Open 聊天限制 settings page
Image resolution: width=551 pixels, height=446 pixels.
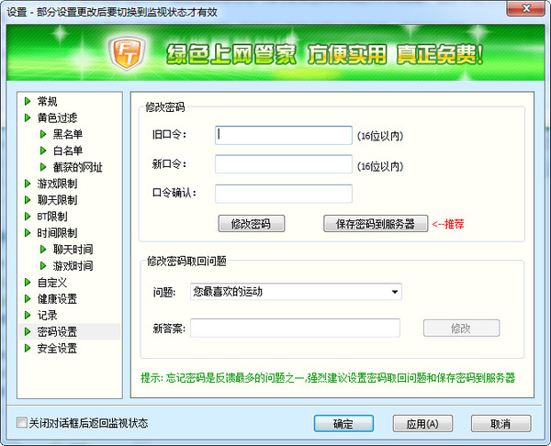click(x=57, y=200)
